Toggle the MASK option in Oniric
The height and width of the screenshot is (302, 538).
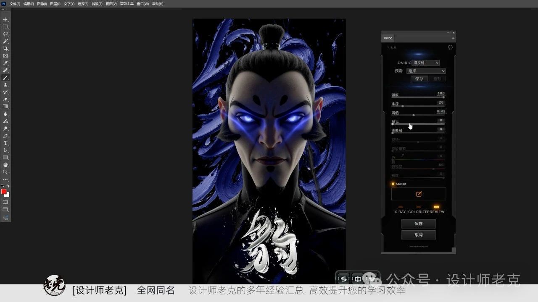click(393, 184)
